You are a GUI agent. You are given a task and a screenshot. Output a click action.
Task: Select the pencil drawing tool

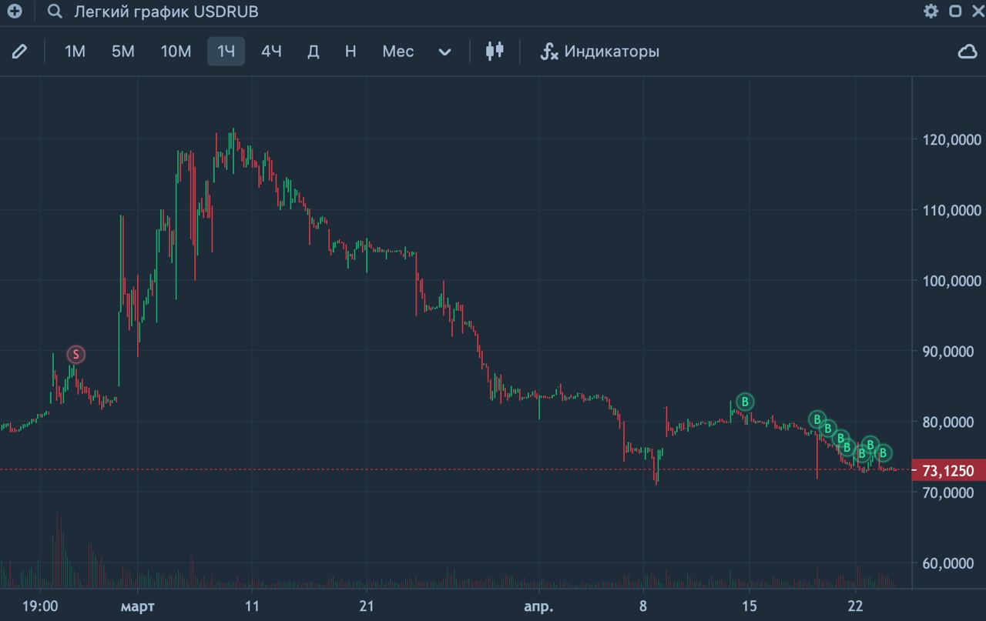click(x=20, y=52)
